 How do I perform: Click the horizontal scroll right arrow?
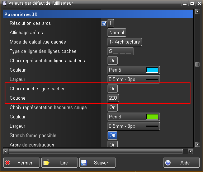190,151
